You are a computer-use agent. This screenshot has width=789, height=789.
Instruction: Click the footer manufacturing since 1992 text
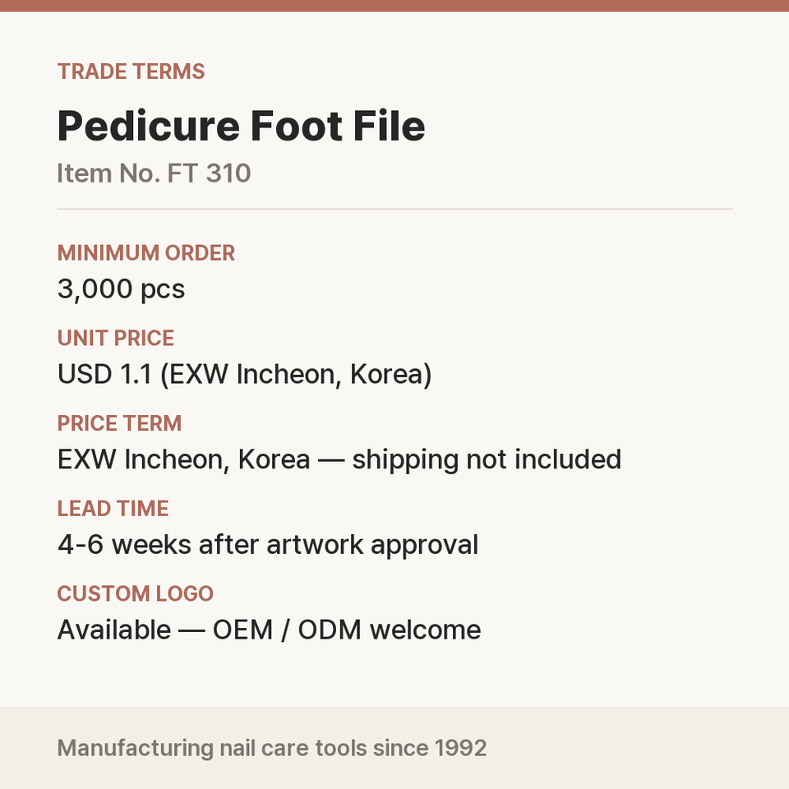(272, 748)
